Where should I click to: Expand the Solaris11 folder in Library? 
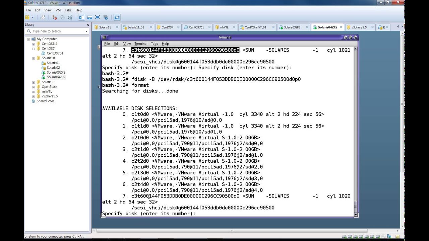click(x=34, y=82)
